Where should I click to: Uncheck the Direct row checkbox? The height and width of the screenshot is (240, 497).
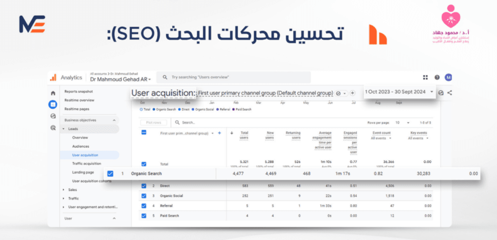[x=144, y=186]
